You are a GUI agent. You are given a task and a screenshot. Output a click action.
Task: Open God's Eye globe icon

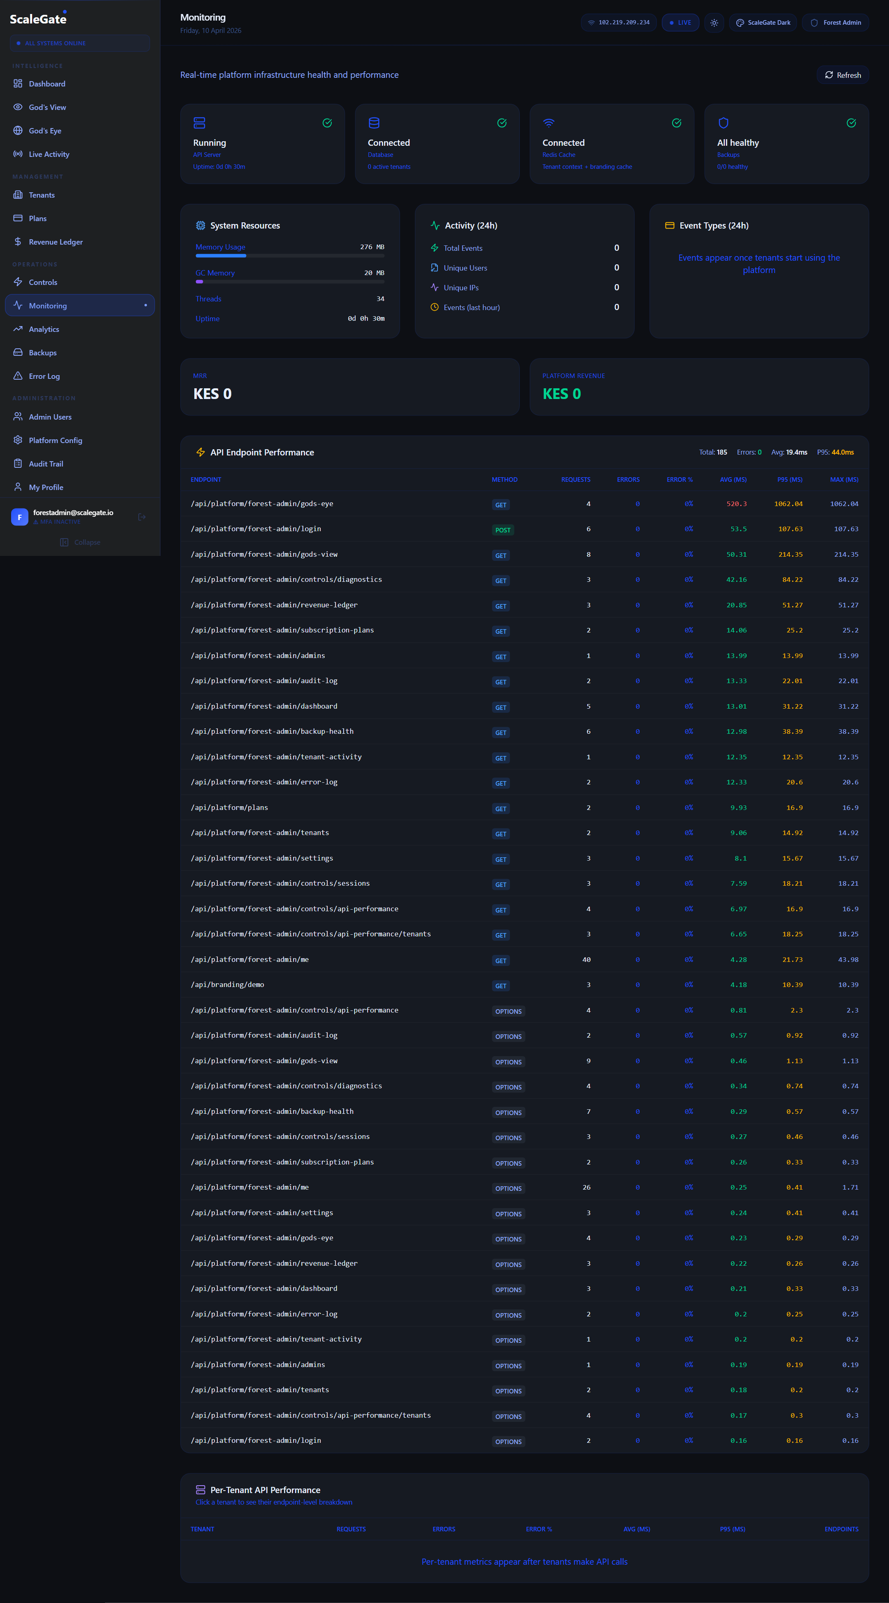[x=18, y=131]
